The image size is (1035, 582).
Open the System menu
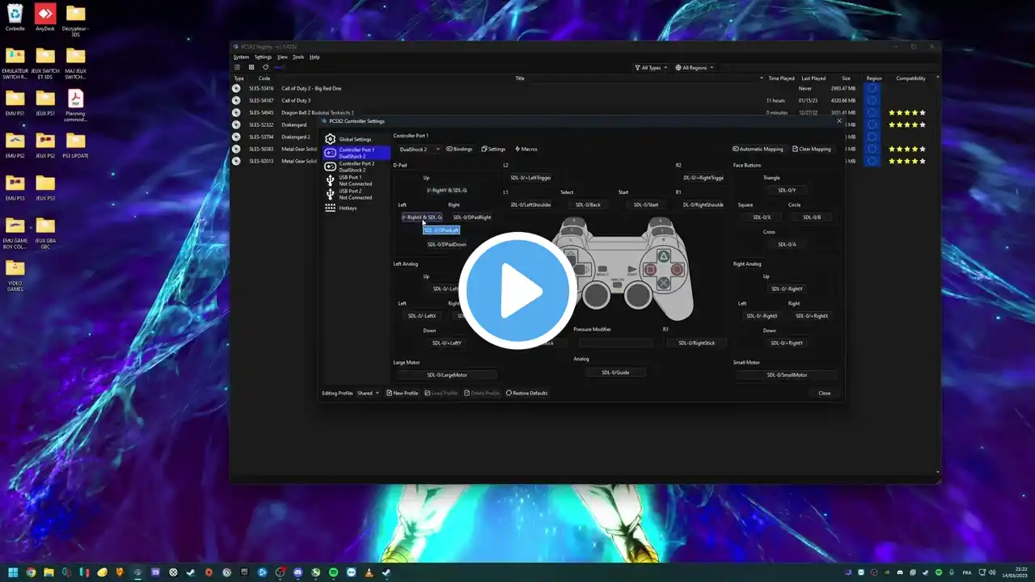pos(241,57)
